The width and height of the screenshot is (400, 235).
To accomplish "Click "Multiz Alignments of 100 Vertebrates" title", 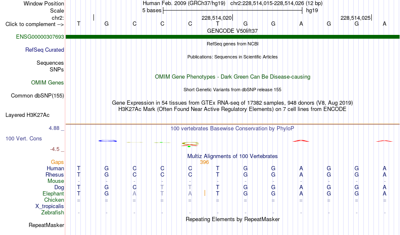I will (x=232, y=156).
